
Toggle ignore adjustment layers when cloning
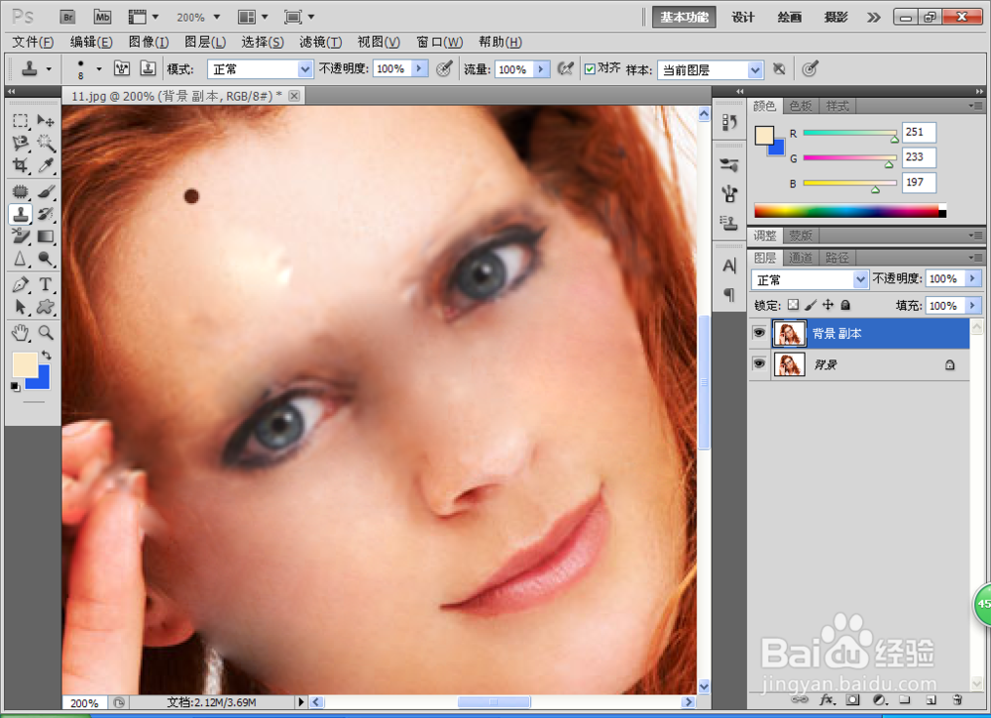[x=779, y=68]
